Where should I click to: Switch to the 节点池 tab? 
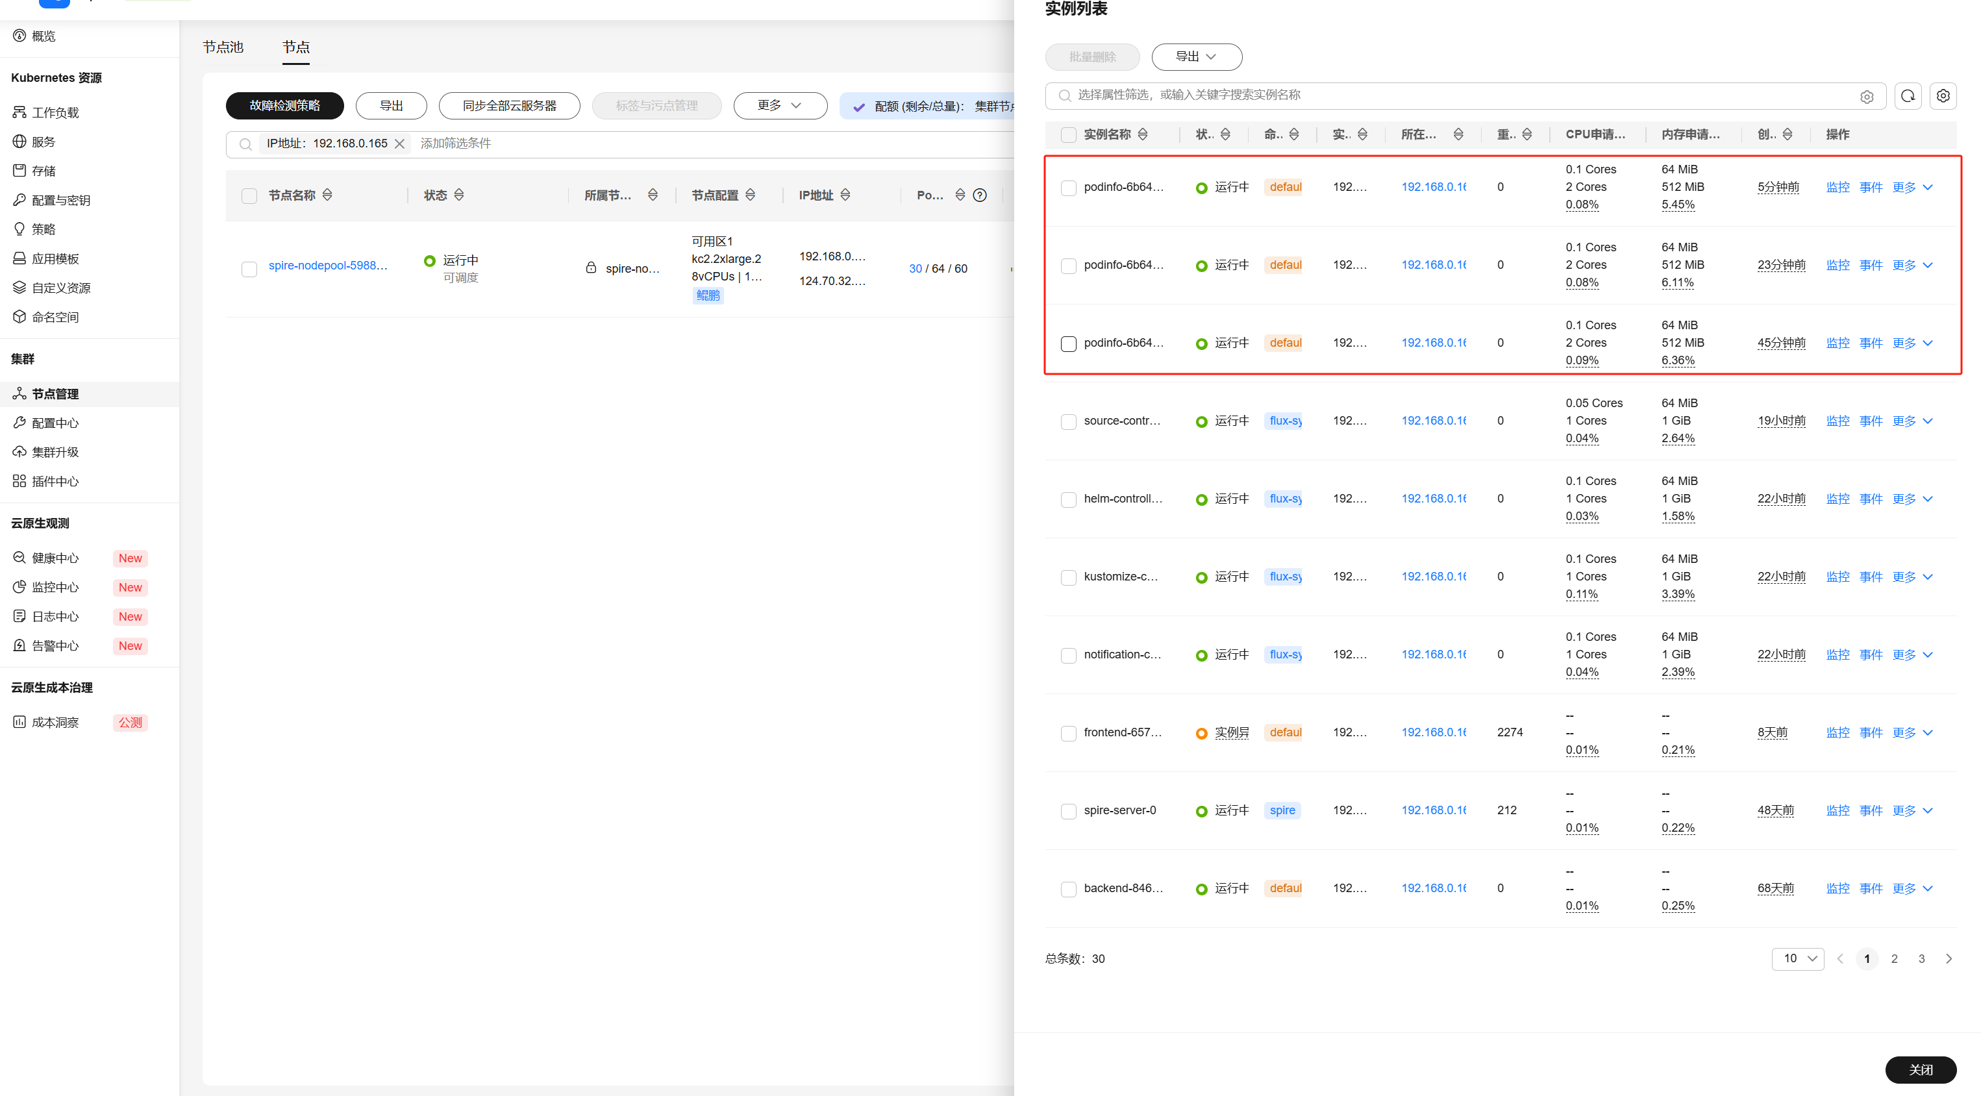223,47
